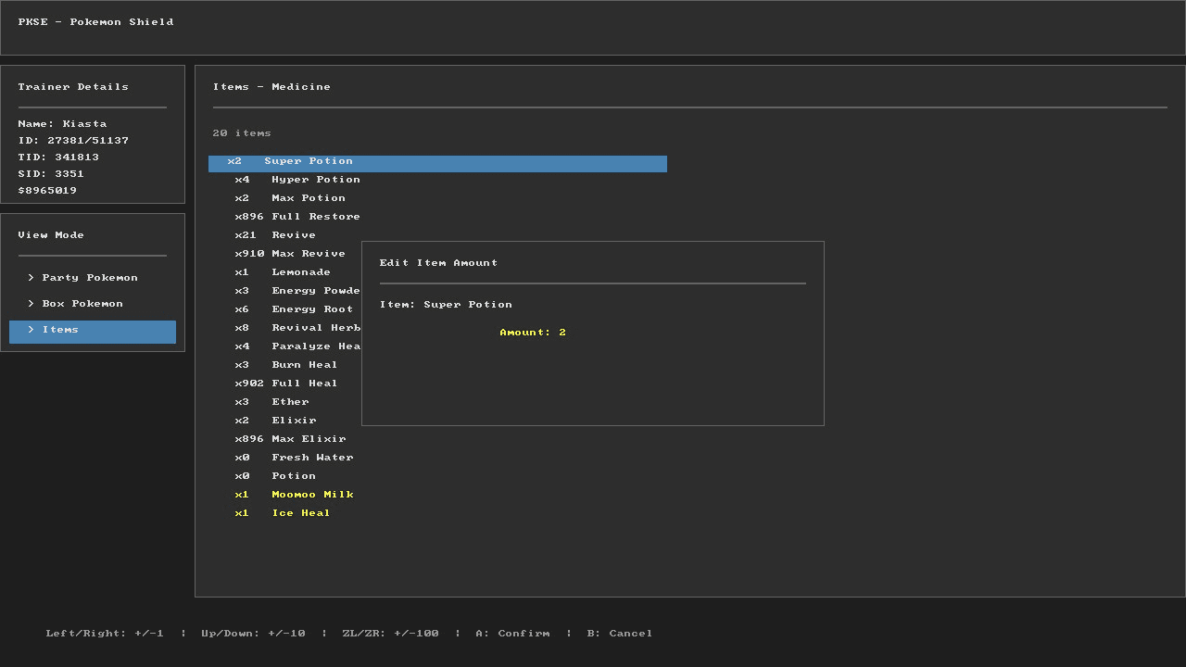Select the Energy Powder item
This screenshot has height=667, width=1186.
tap(297, 291)
